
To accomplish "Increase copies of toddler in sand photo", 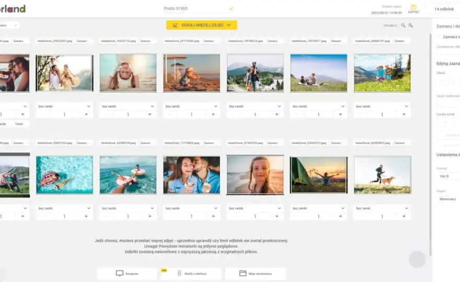I will click(213, 114).
